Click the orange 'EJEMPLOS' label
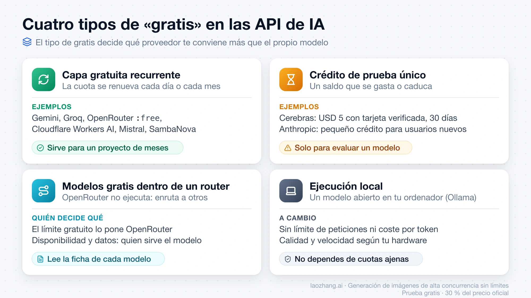531x298 pixels. [x=299, y=107]
